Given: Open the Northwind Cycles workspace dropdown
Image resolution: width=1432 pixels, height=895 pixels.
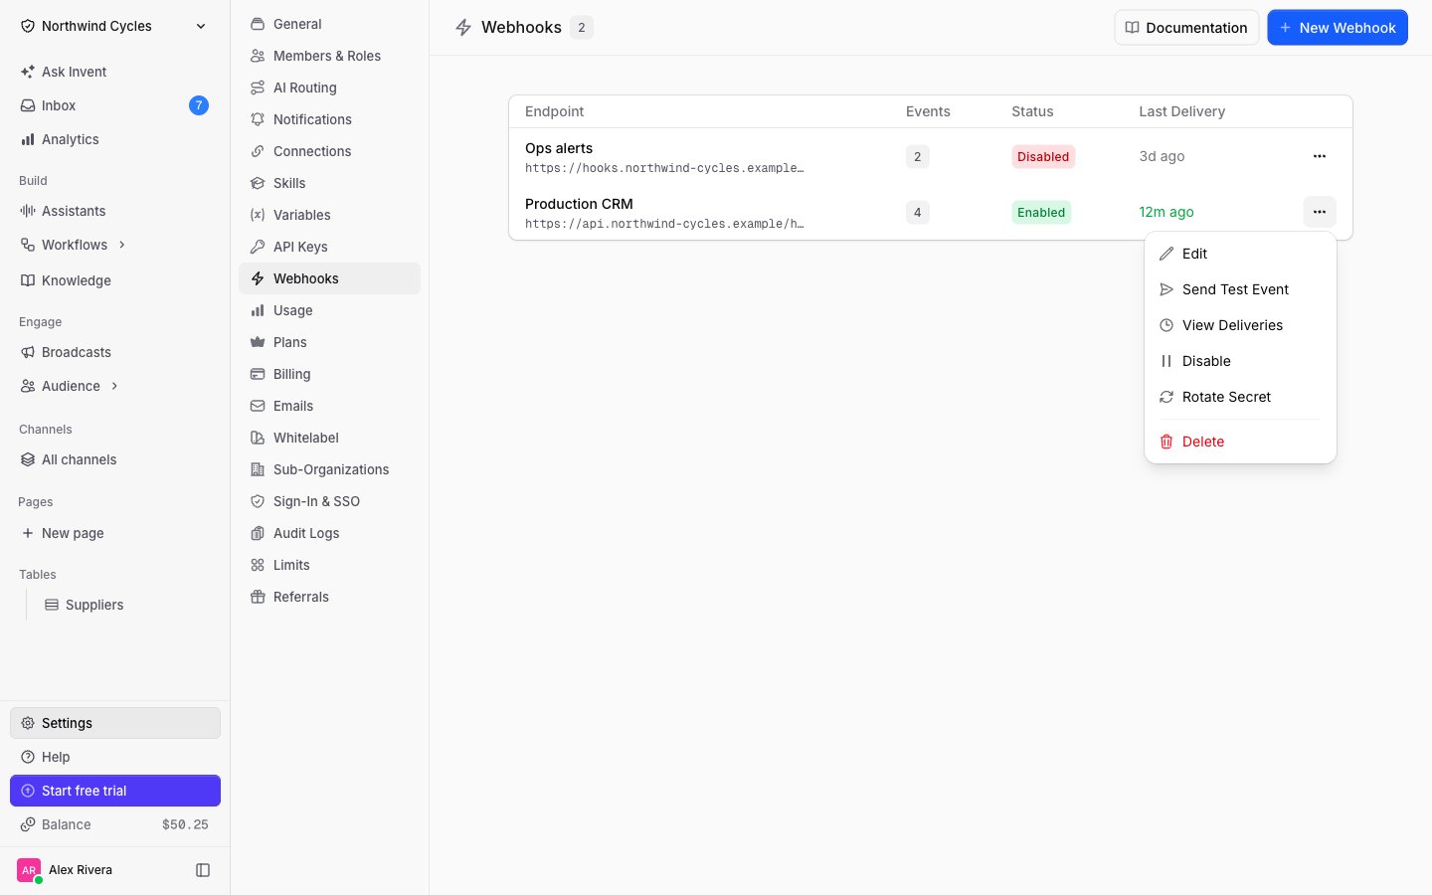Looking at the screenshot, I should [x=114, y=26].
